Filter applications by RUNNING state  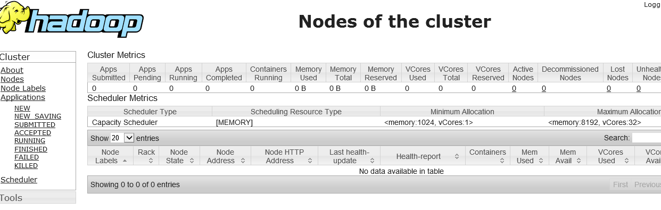[x=30, y=141]
